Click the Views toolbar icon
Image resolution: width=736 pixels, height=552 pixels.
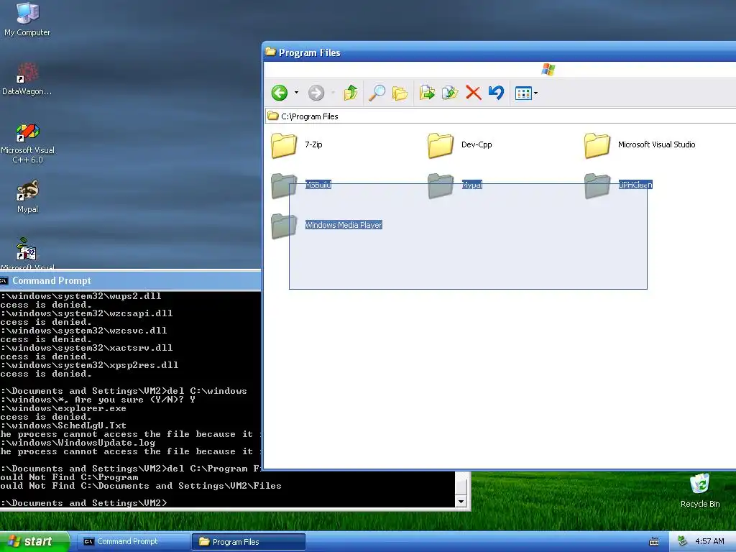[523, 93]
